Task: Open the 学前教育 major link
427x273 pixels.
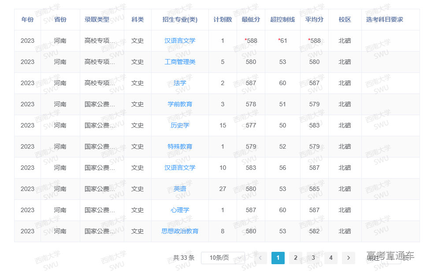Action: (x=180, y=104)
